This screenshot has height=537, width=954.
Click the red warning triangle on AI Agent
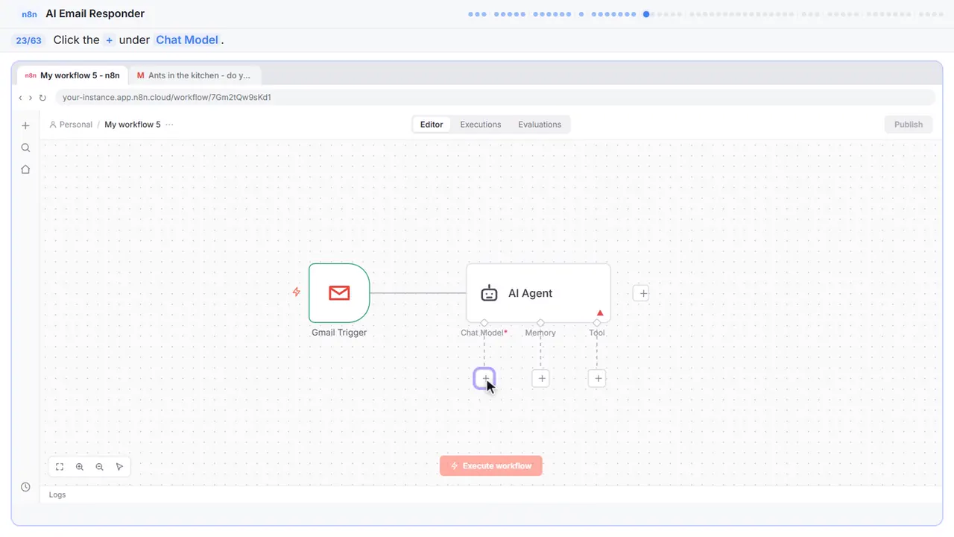click(x=600, y=313)
